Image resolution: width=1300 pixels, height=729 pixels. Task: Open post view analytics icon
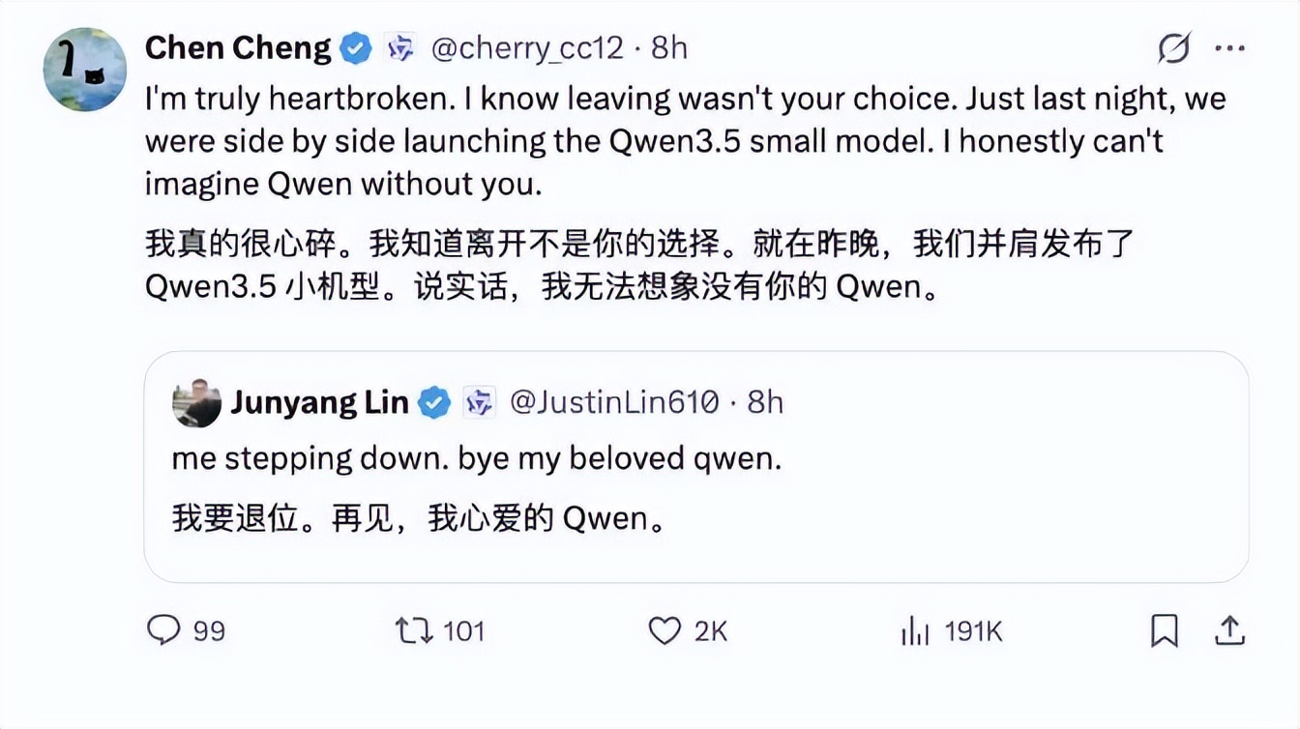915,631
